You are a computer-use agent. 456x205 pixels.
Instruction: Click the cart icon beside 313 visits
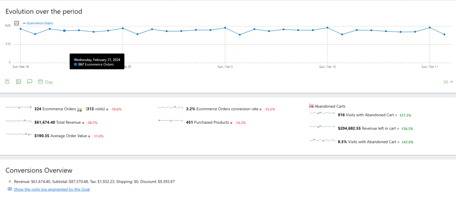pyautogui.click(x=79, y=109)
